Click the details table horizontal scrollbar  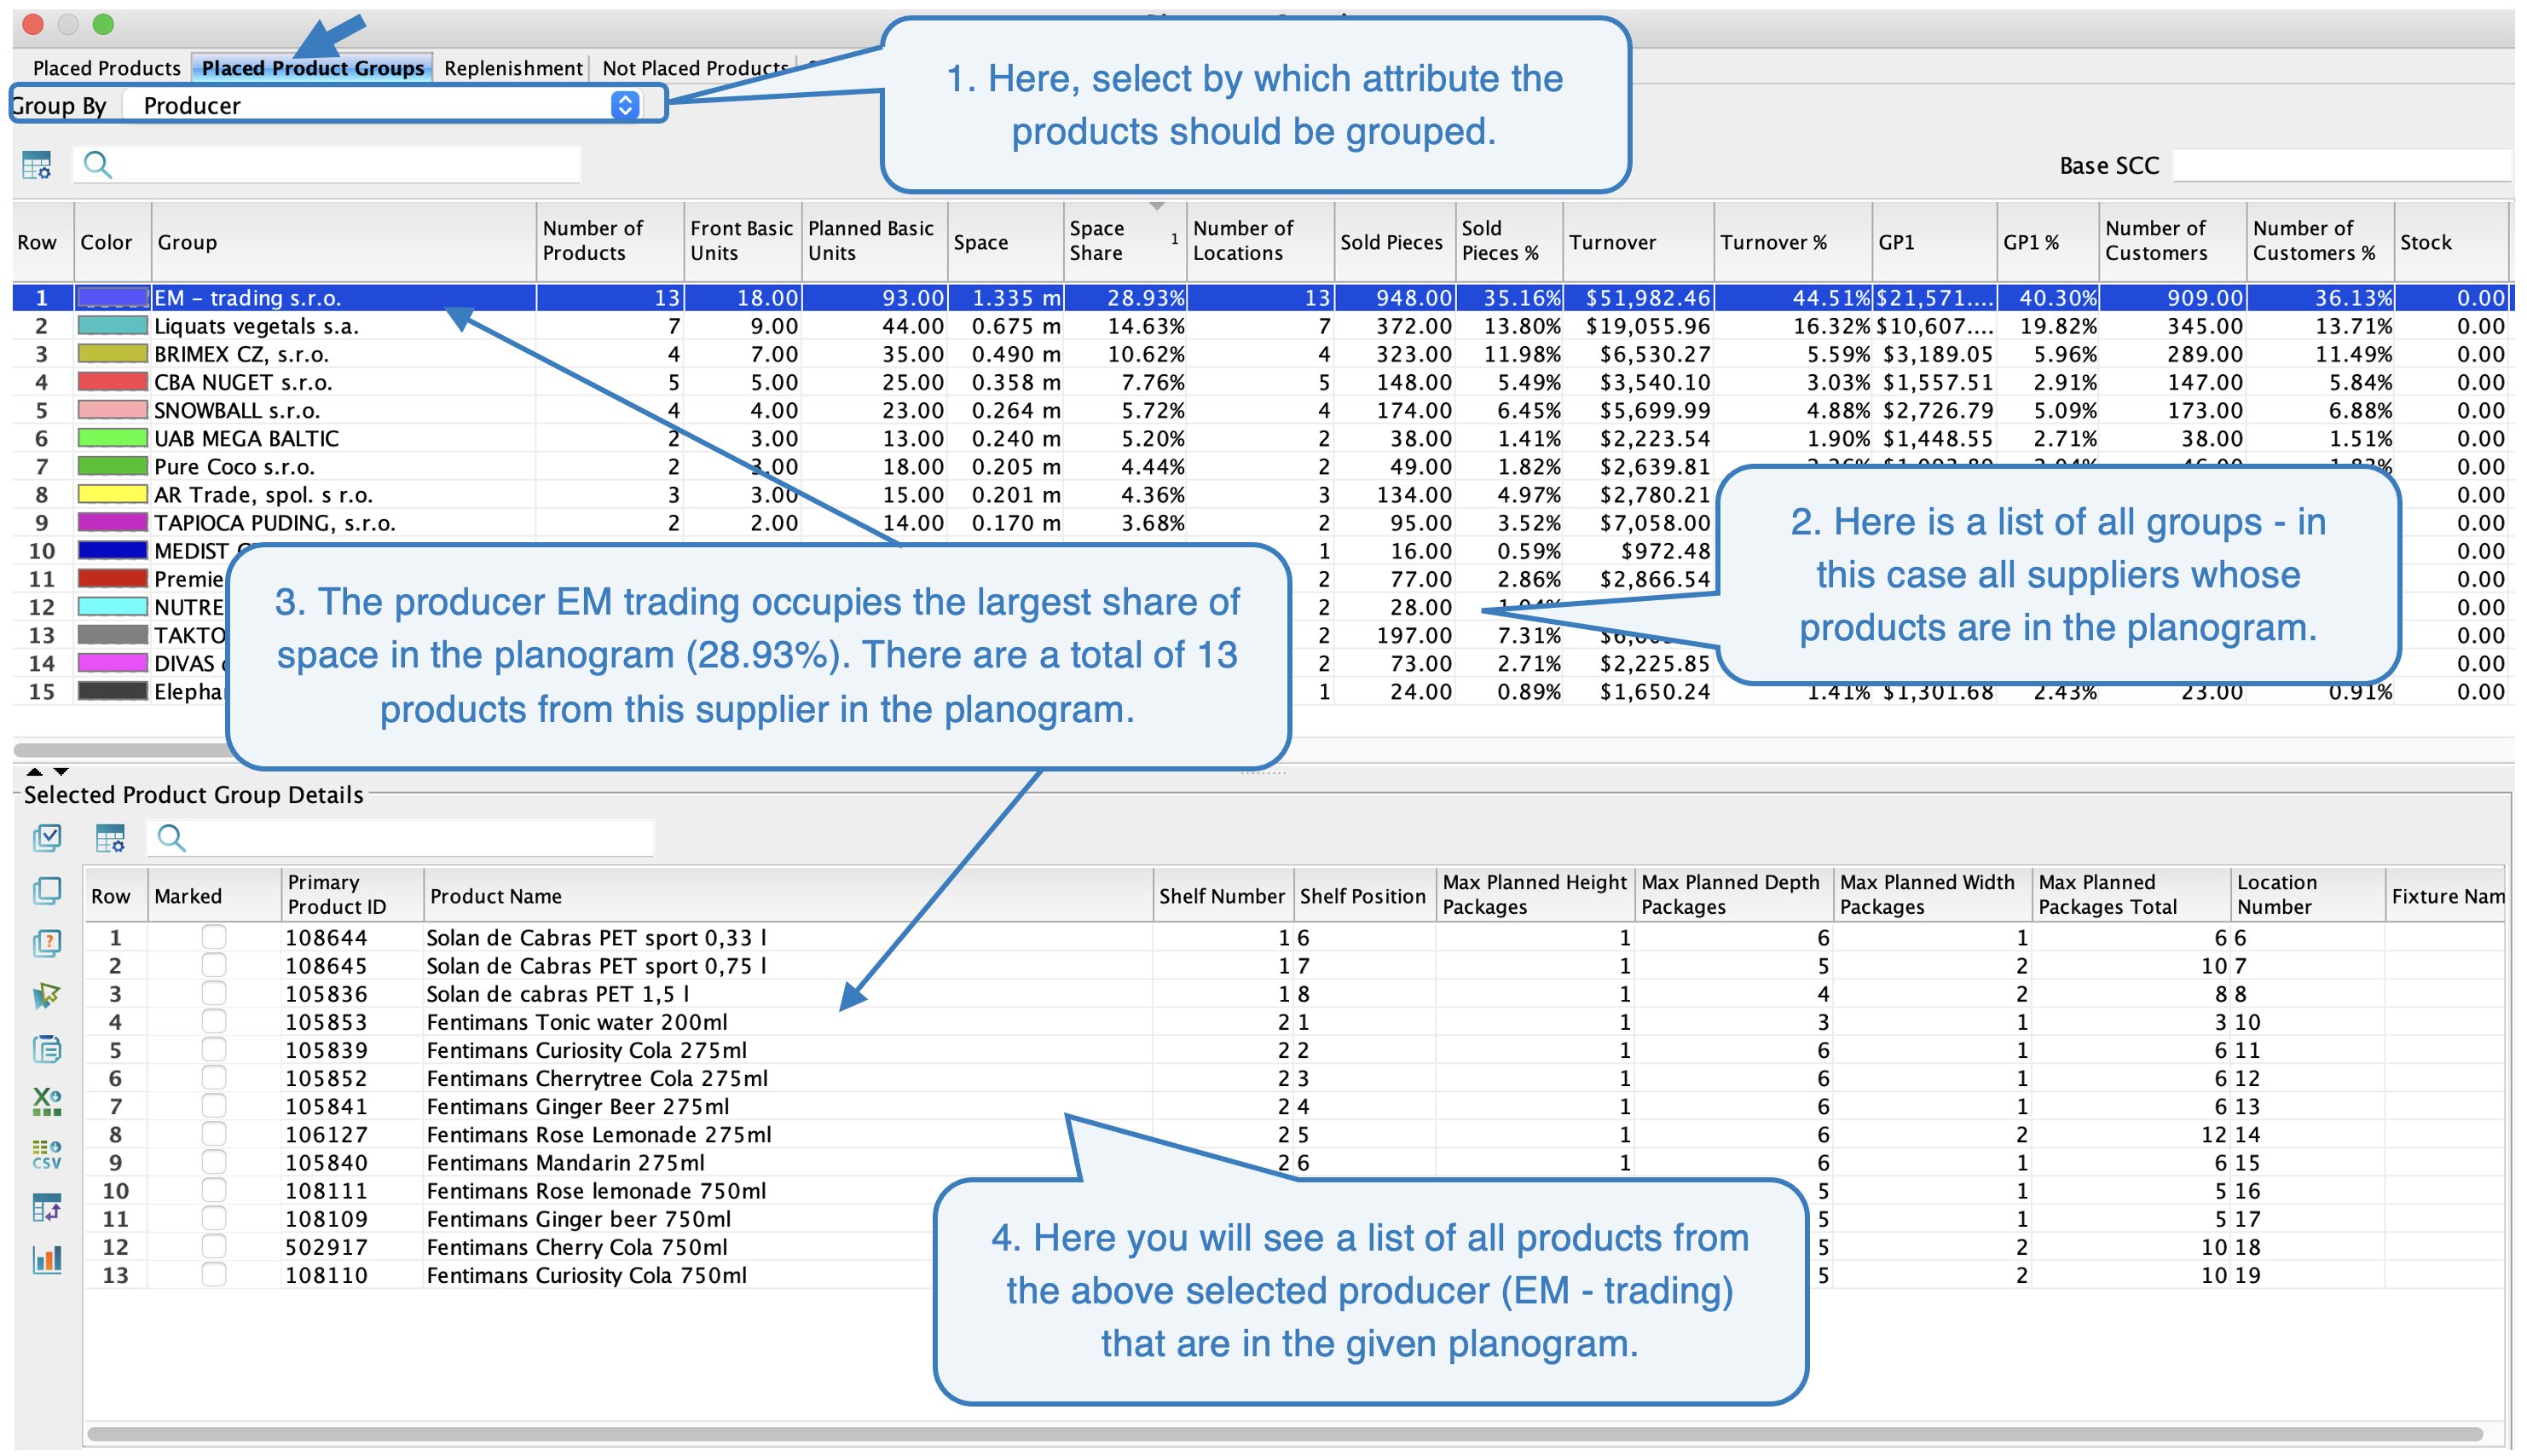(x=1285, y=1434)
